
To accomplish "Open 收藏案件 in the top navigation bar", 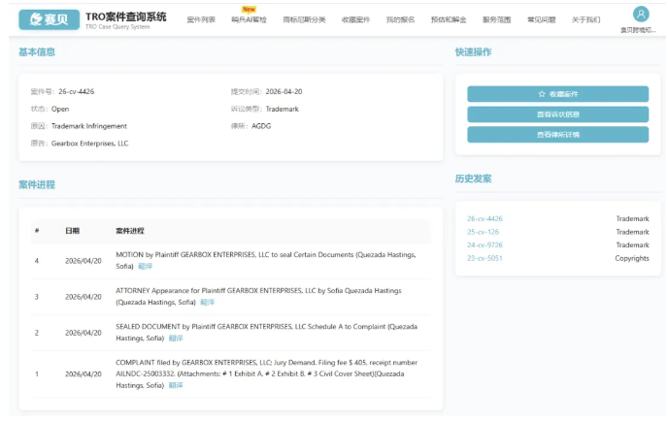I will pos(355,19).
